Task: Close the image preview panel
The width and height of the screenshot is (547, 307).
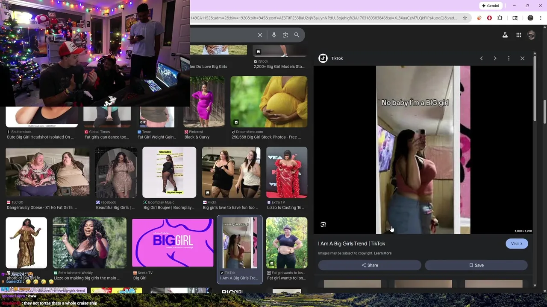Action: click(x=522, y=58)
